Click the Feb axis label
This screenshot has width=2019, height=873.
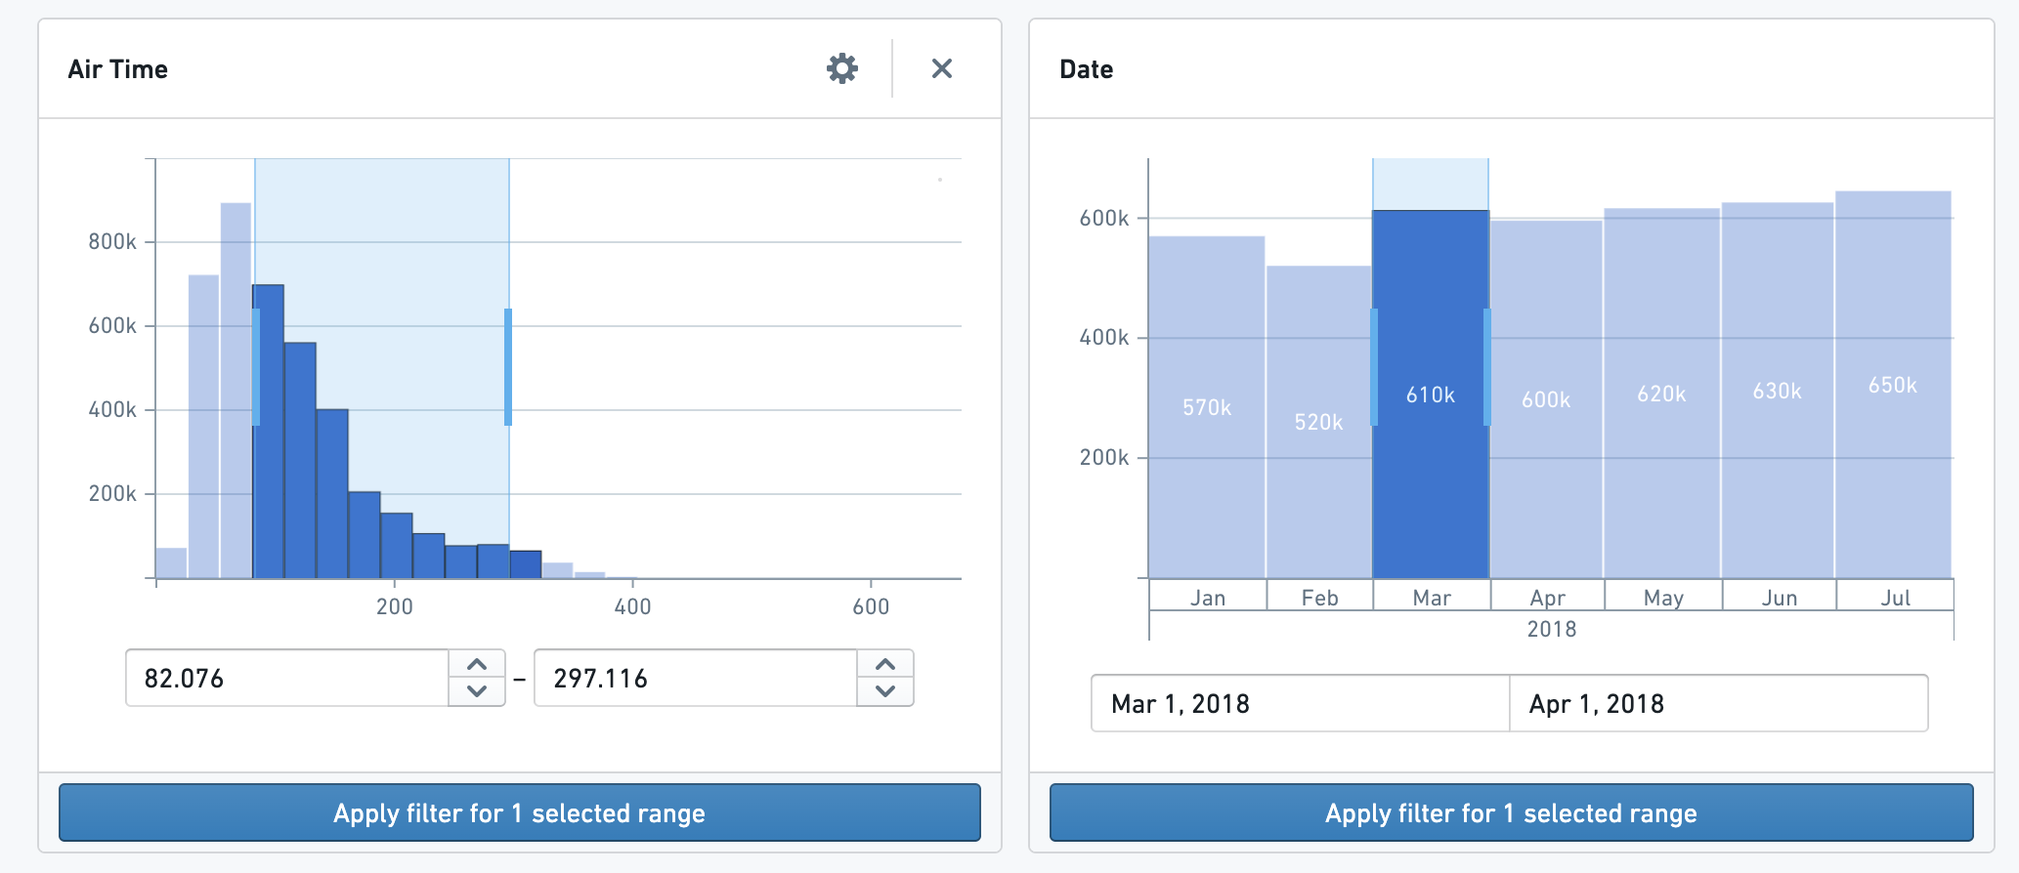(x=1319, y=598)
